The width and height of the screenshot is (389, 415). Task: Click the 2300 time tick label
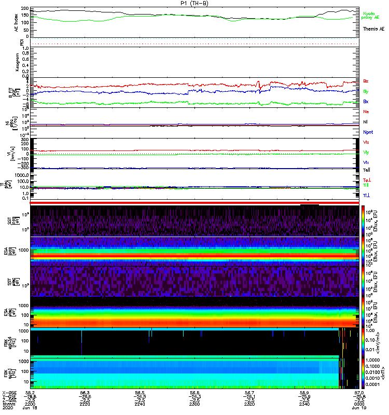tap(195, 404)
